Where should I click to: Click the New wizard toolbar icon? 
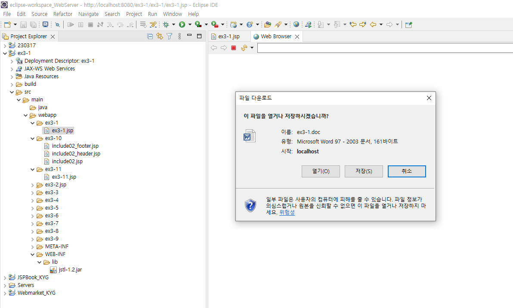point(7,24)
